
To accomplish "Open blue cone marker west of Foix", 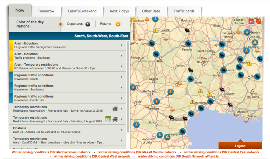I will tap(136, 124).
